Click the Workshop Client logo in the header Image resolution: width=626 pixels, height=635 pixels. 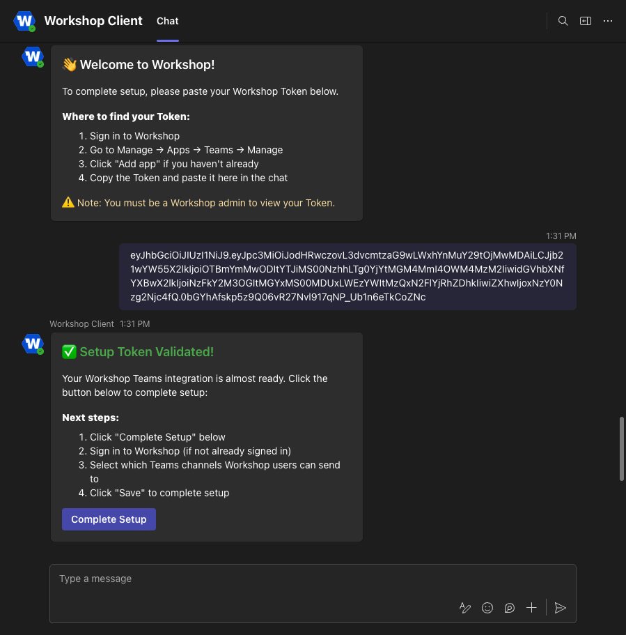tap(24, 21)
